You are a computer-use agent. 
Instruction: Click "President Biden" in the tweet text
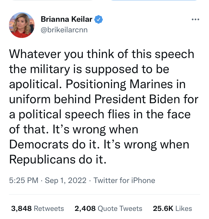pyautogui.click(x=137, y=99)
